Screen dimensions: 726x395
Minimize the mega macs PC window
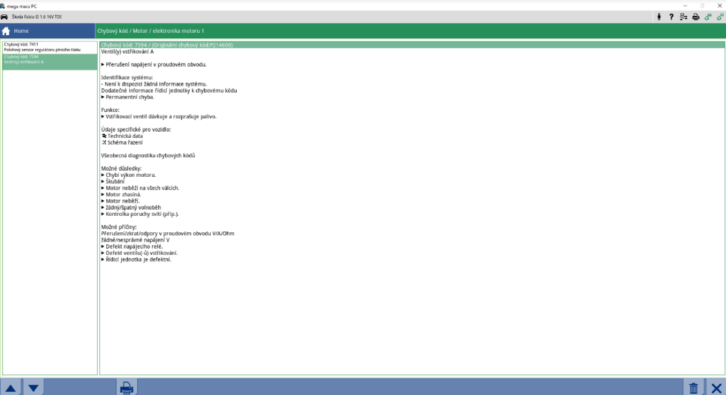pos(685,6)
